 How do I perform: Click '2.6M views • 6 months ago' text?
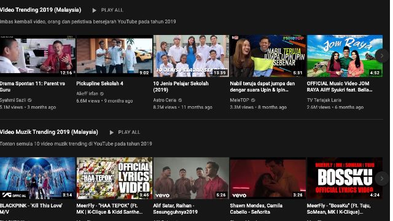[335, 107]
